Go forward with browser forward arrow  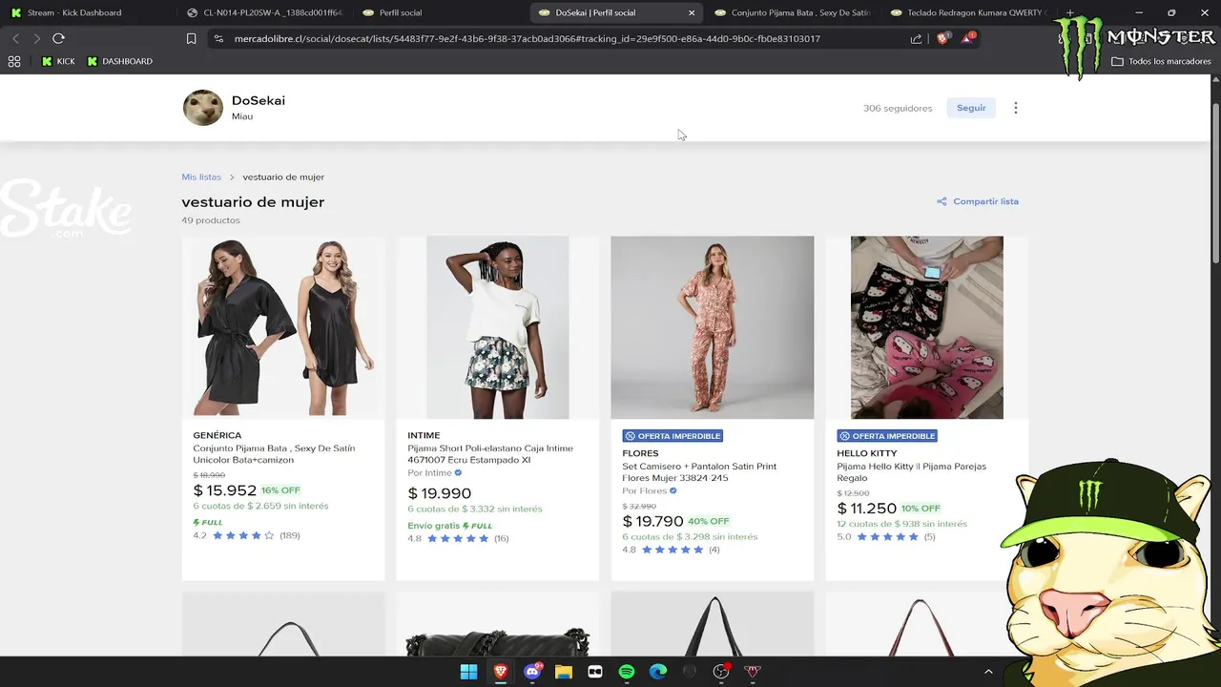[36, 38]
